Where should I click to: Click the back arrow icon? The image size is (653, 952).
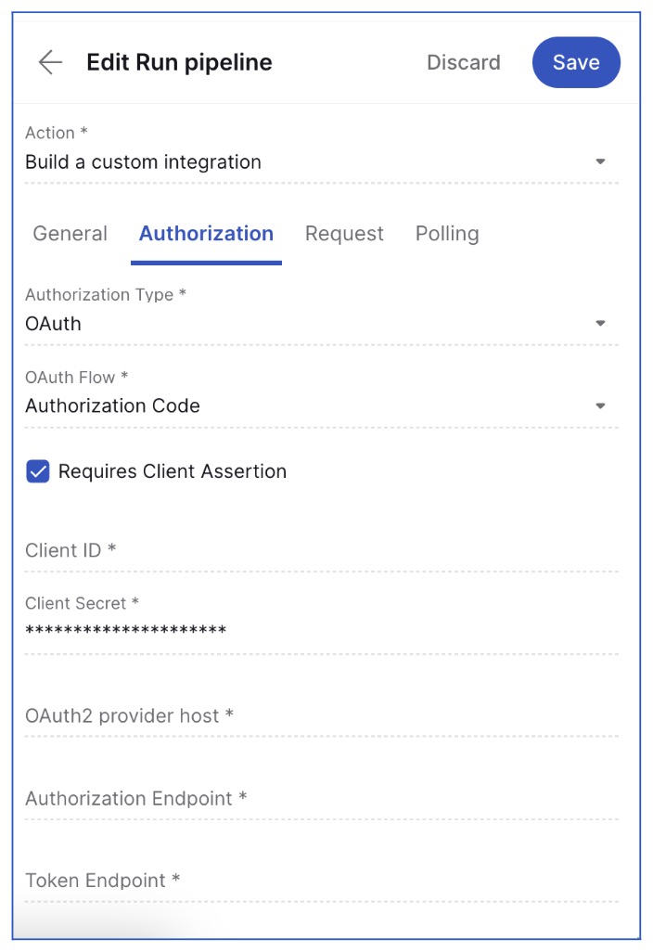pyautogui.click(x=50, y=62)
